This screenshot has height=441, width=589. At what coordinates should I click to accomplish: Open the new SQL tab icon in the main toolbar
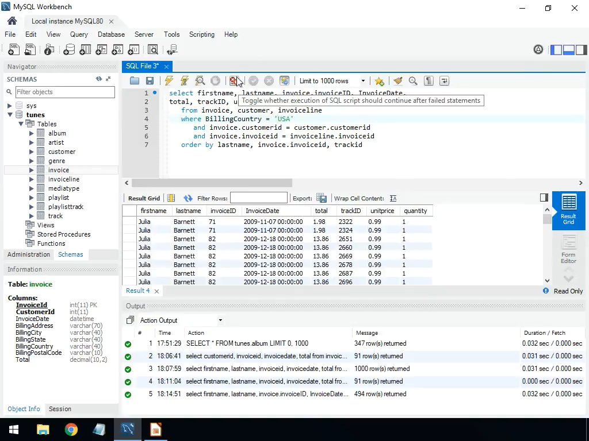tap(14, 50)
